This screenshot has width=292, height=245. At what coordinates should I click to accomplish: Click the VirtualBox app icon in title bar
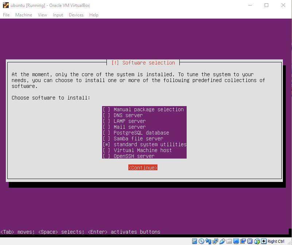point(6,5)
